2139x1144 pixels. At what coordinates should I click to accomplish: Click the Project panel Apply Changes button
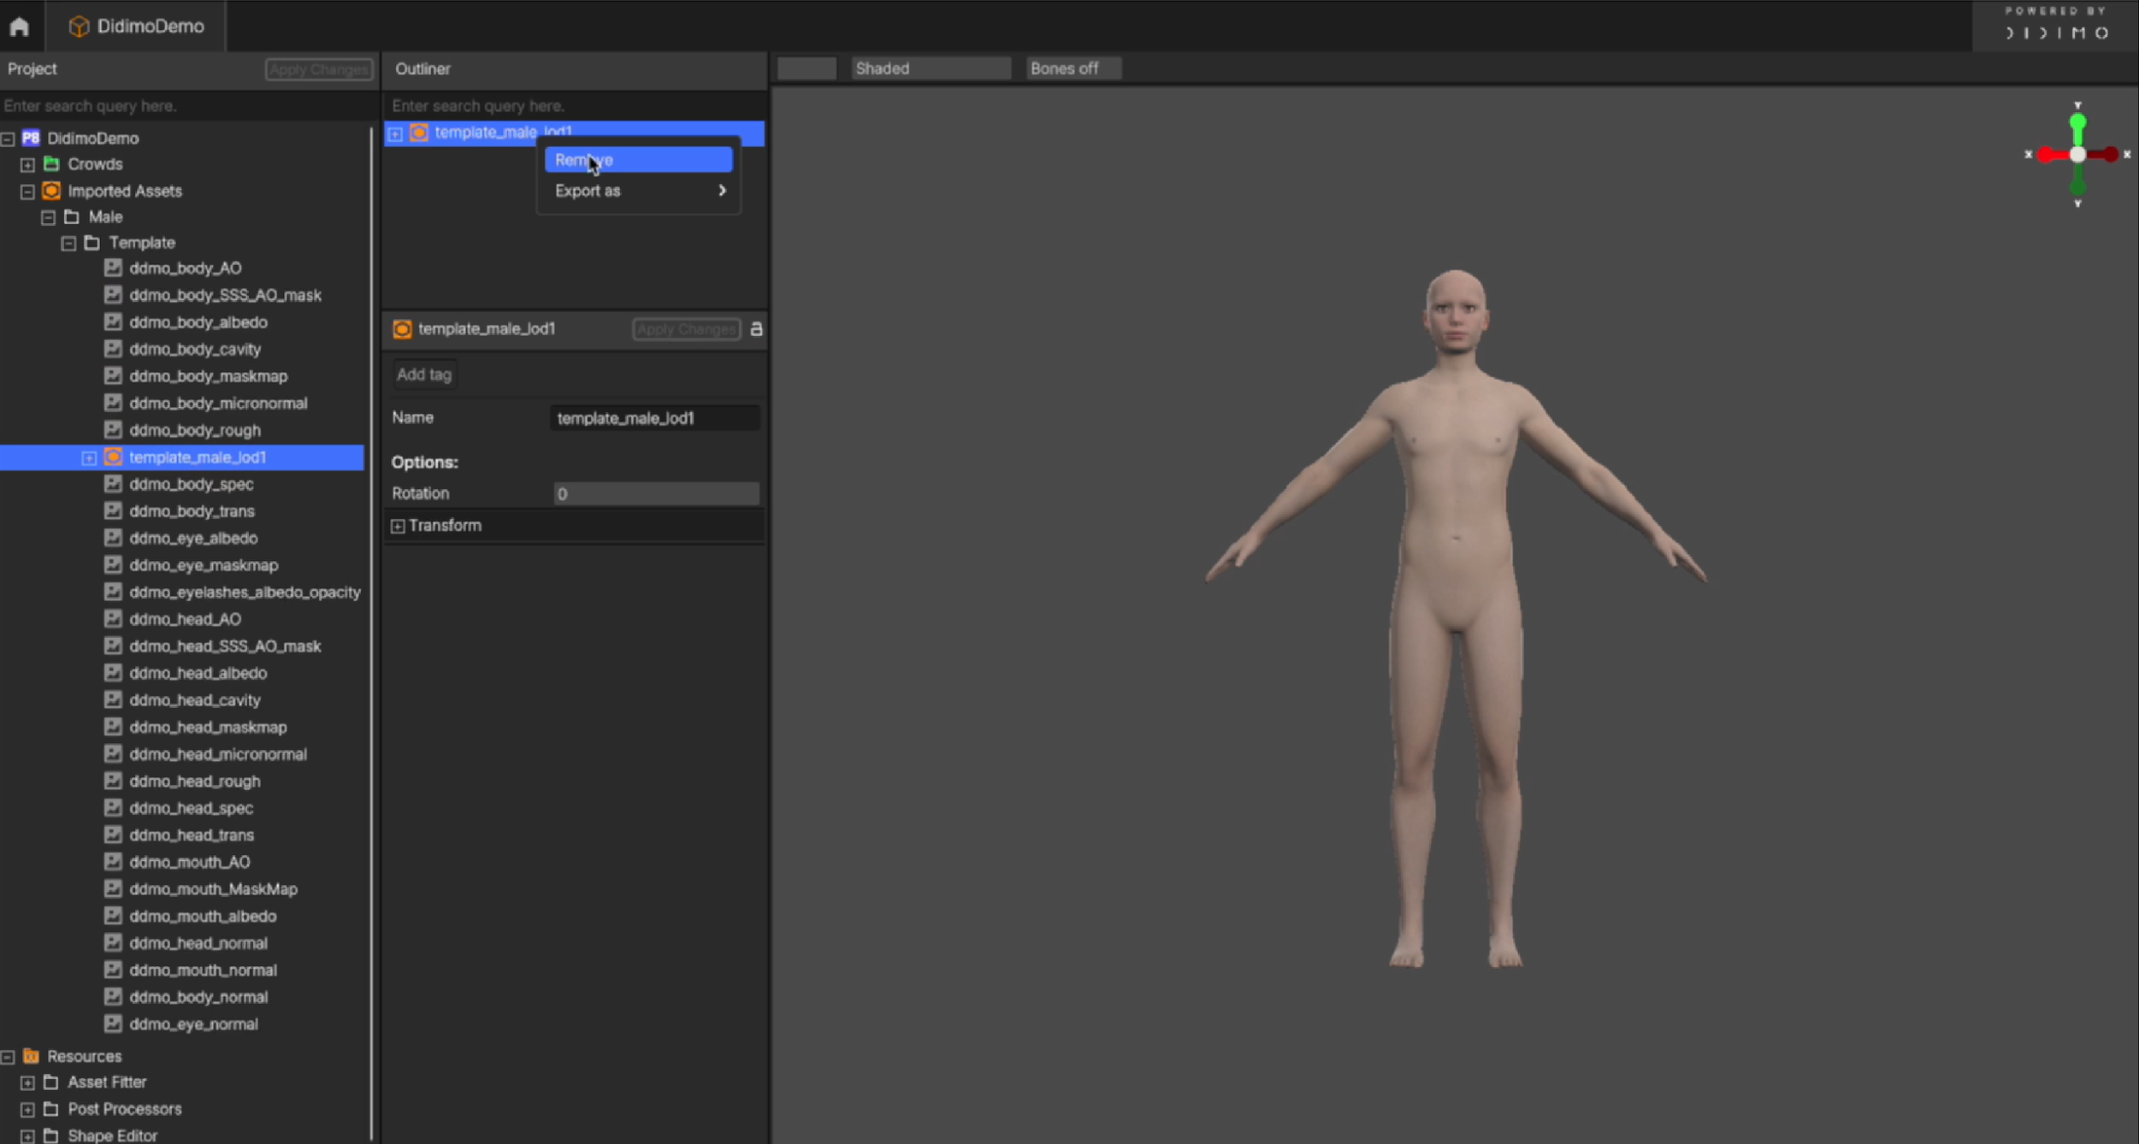[318, 69]
